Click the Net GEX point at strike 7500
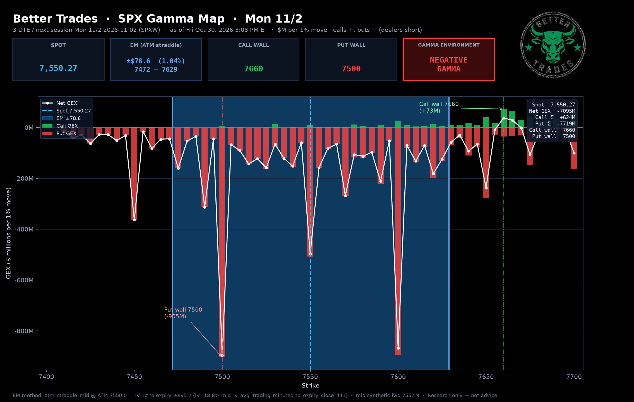This screenshot has width=634, height=402. 222,355
